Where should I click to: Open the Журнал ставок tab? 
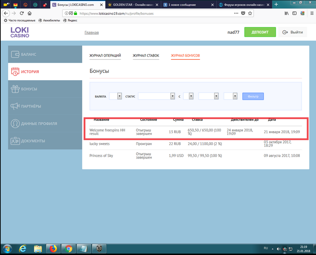[146, 56]
